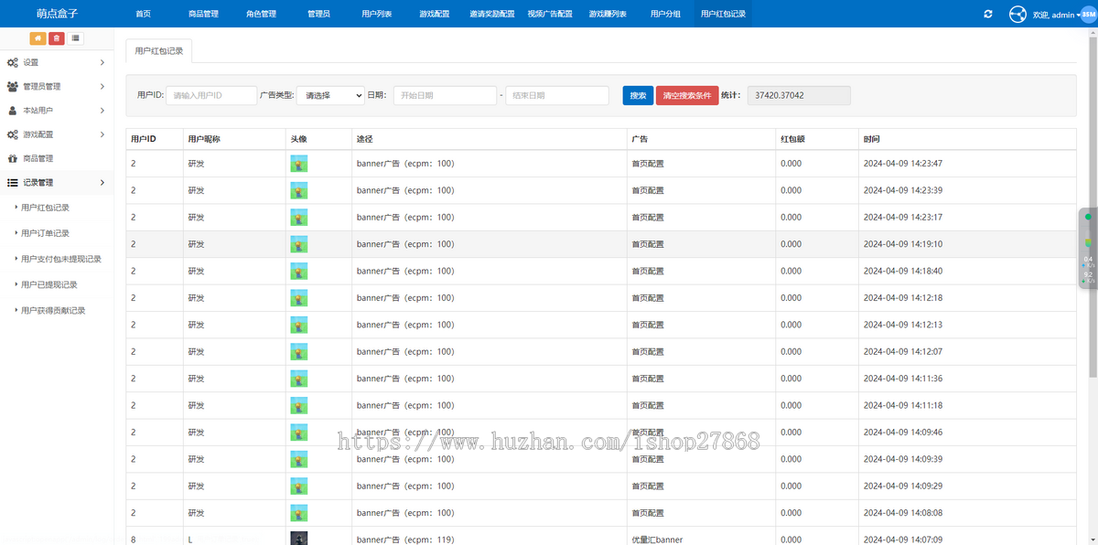Click the red trash icon in the sidebar

[x=57, y=38]
